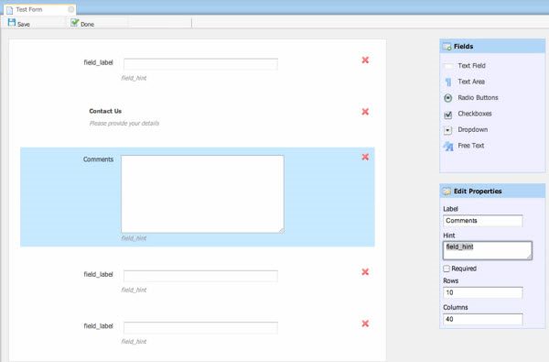Click the Hint textarea in Edit Properties
The width and height of the screenshot is (549, 362).
tap(488, 250)
